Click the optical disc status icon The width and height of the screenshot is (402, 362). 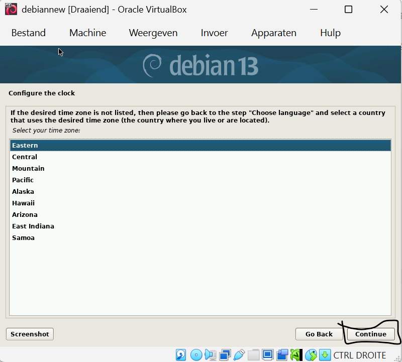click(196, 355)
